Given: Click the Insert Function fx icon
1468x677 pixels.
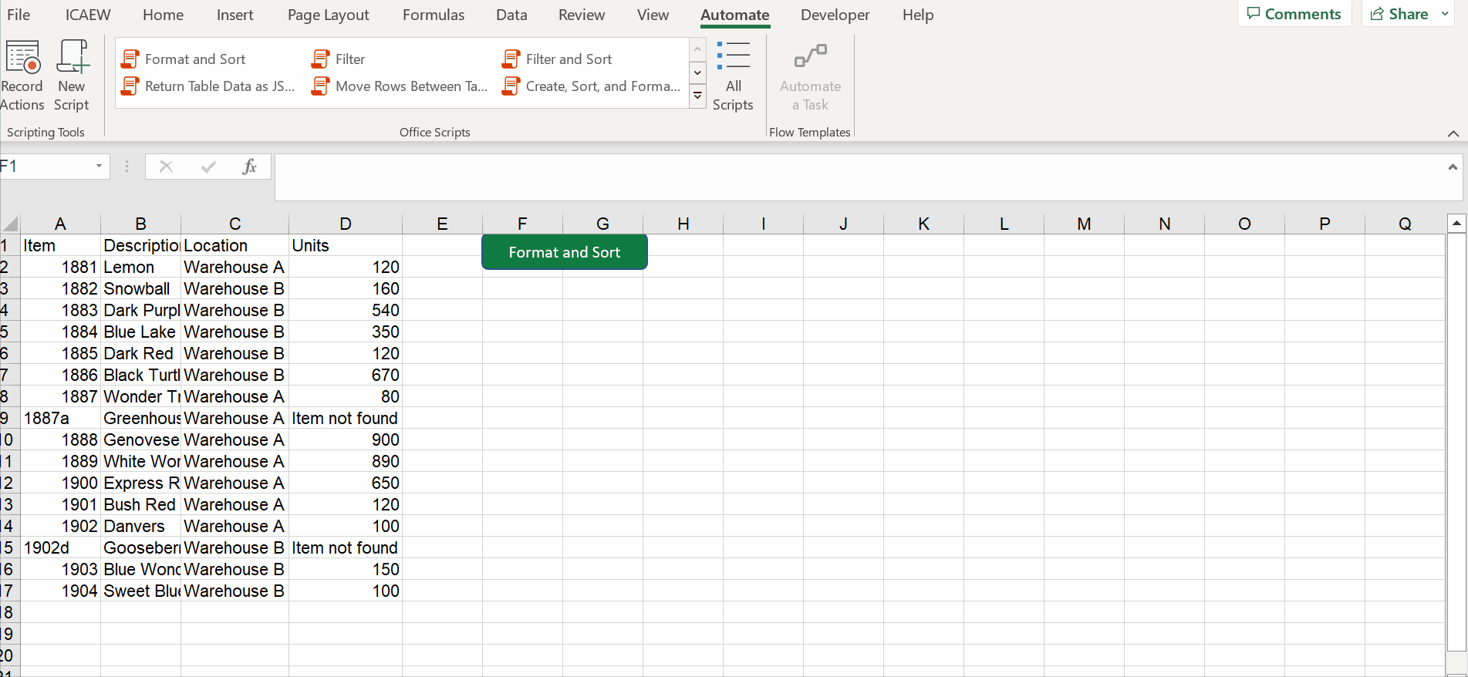Looking at the screenshot, I should coord(249,167).
